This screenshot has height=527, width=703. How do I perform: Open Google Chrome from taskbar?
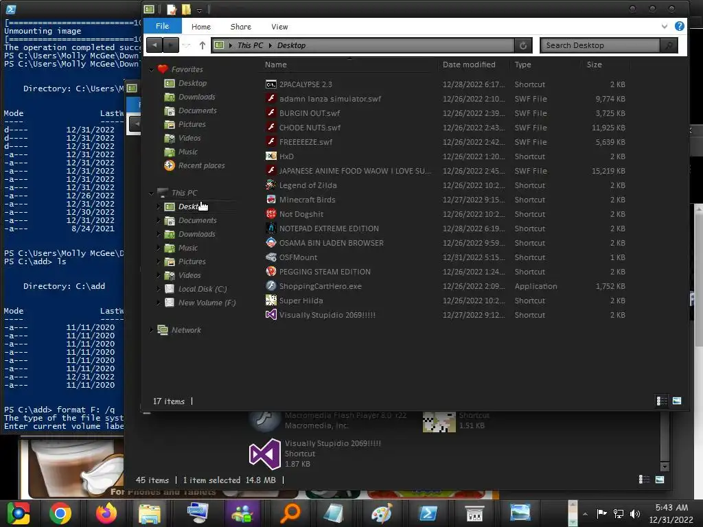[60, 513]
